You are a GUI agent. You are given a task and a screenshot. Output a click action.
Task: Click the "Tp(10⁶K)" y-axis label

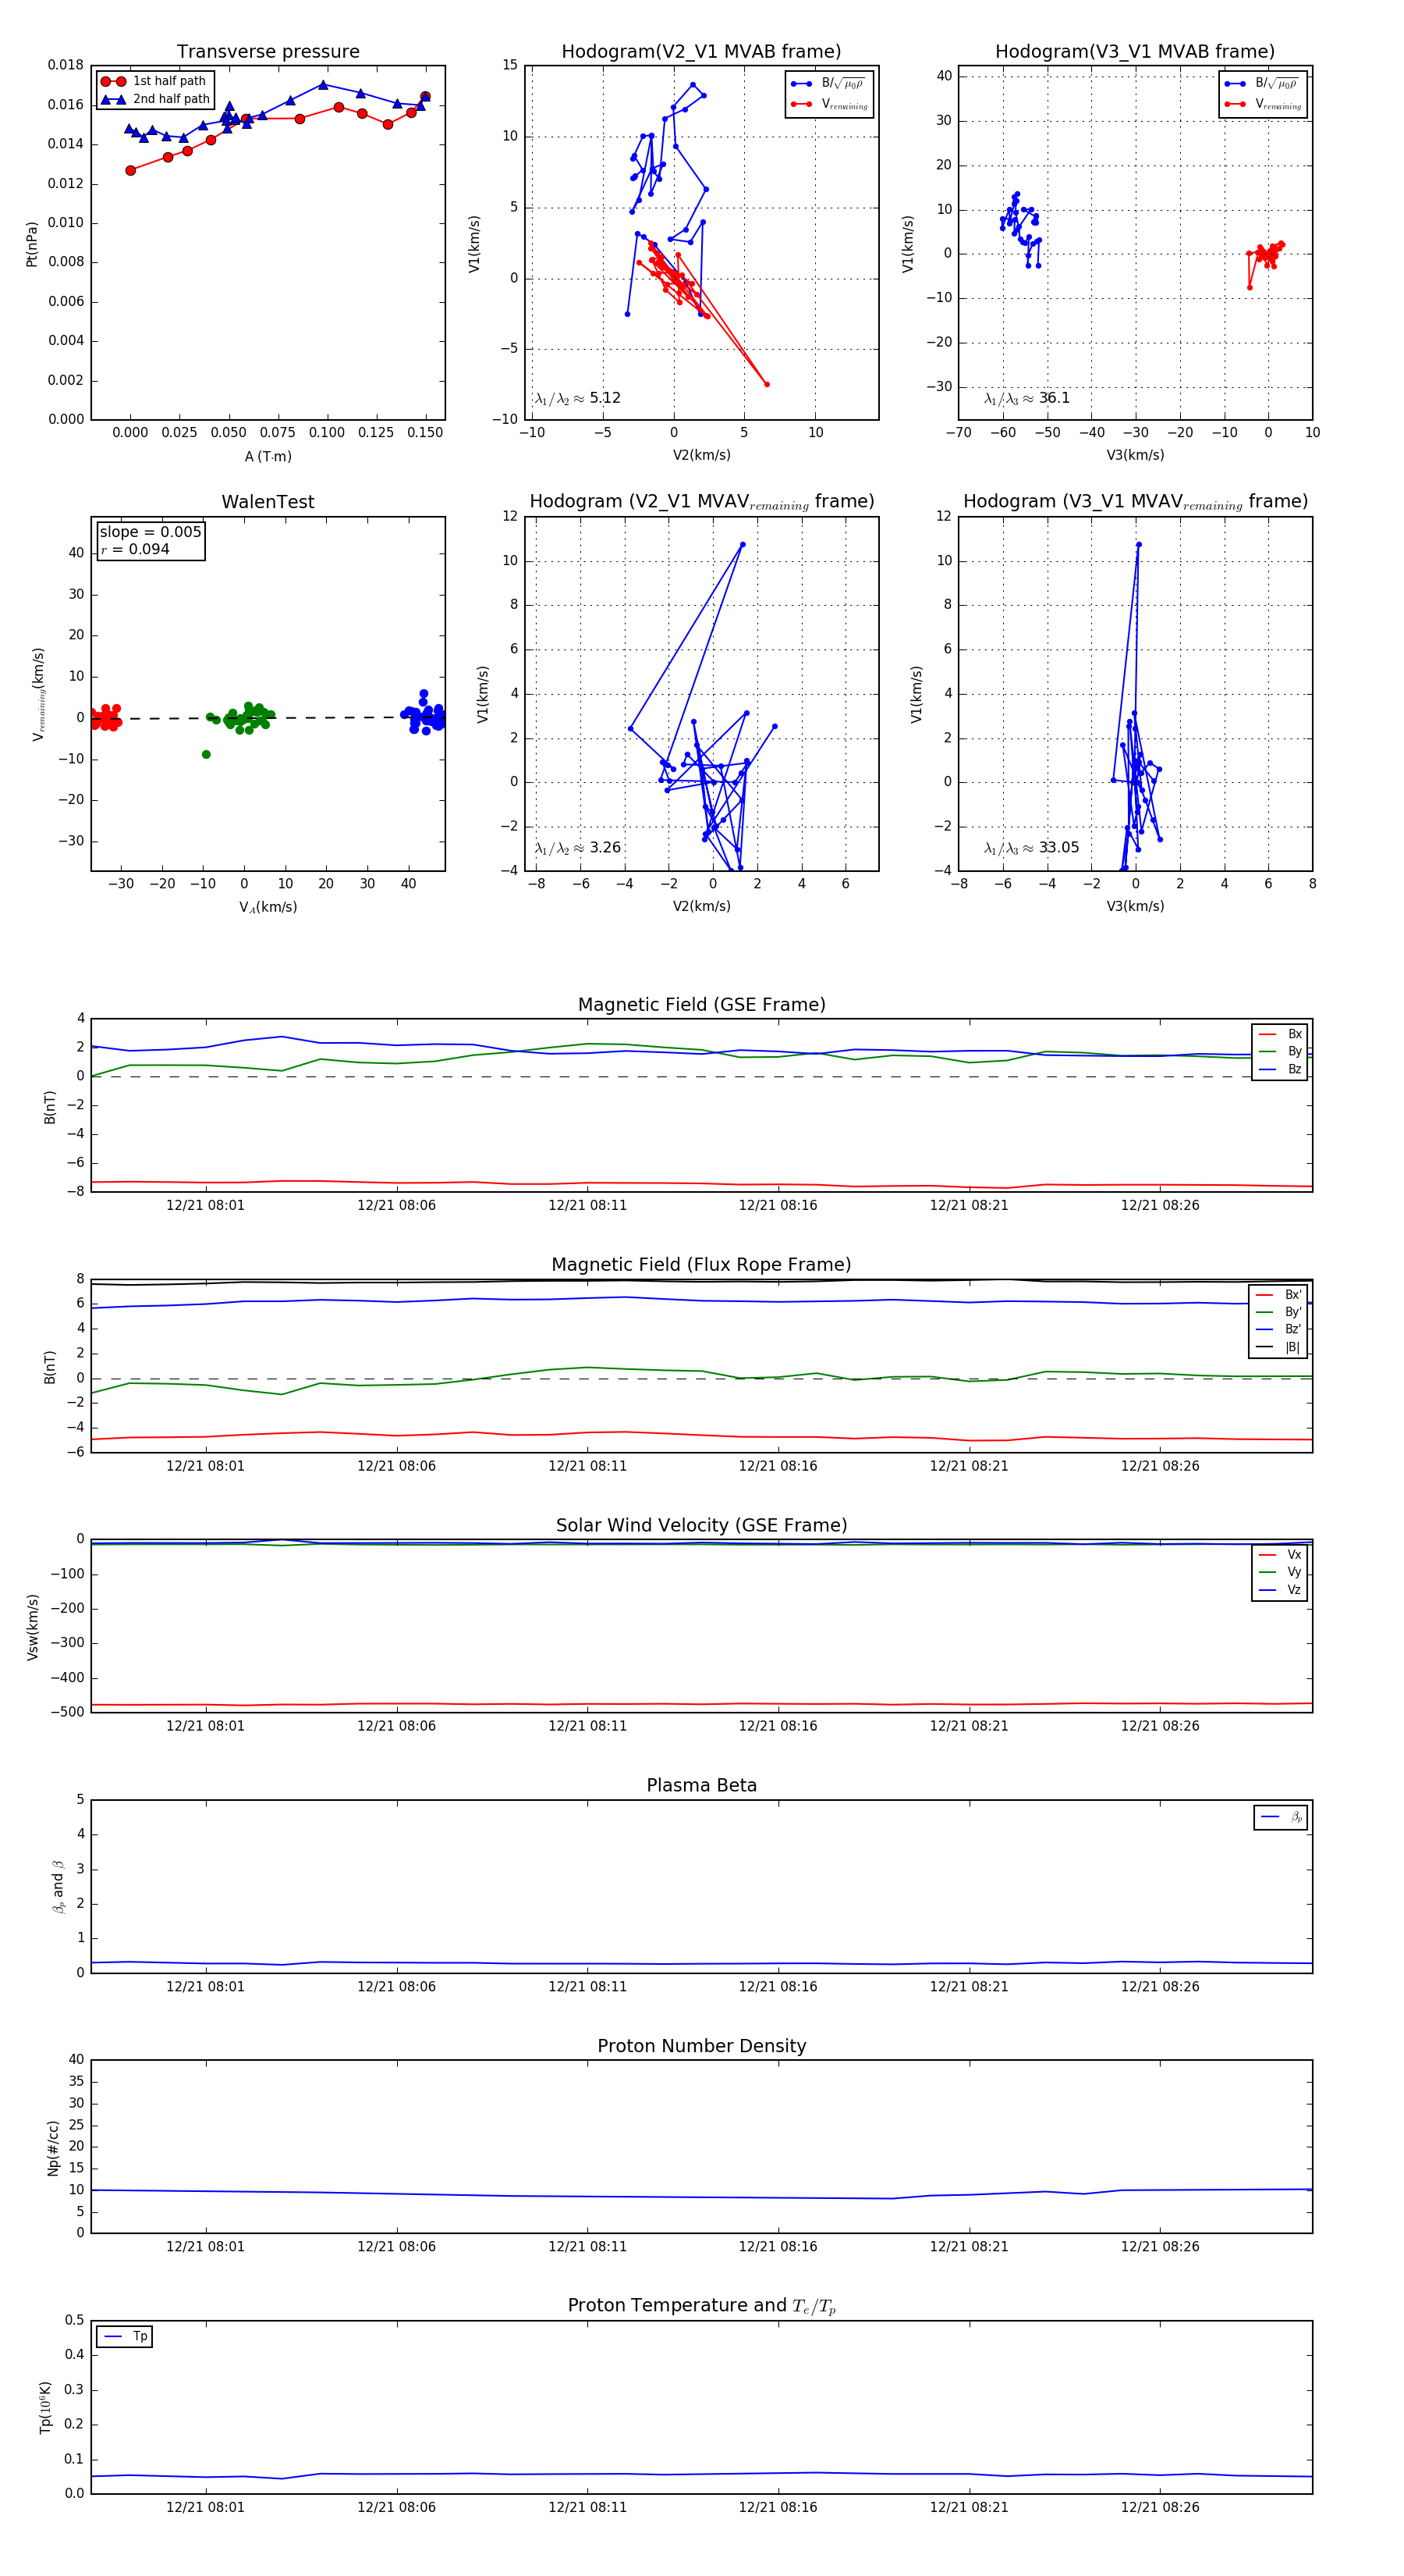(45, 2408)
